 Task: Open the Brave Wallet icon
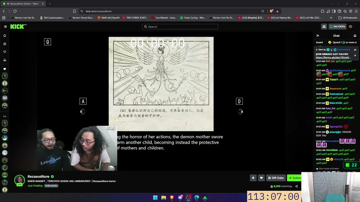[339, 11]
